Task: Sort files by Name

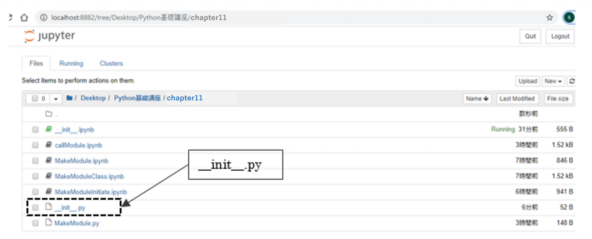Action: pyautogui.click(x=477, y=99)
